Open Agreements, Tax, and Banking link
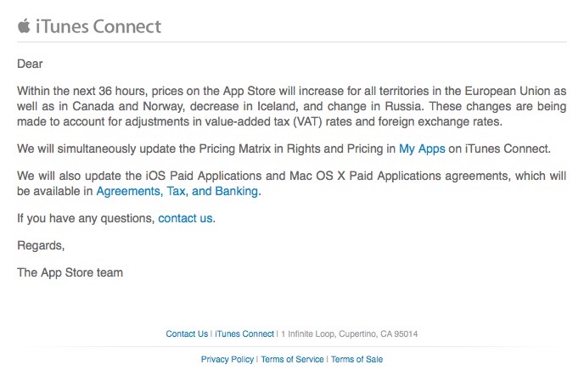584x381 pixels. [177, 191]
